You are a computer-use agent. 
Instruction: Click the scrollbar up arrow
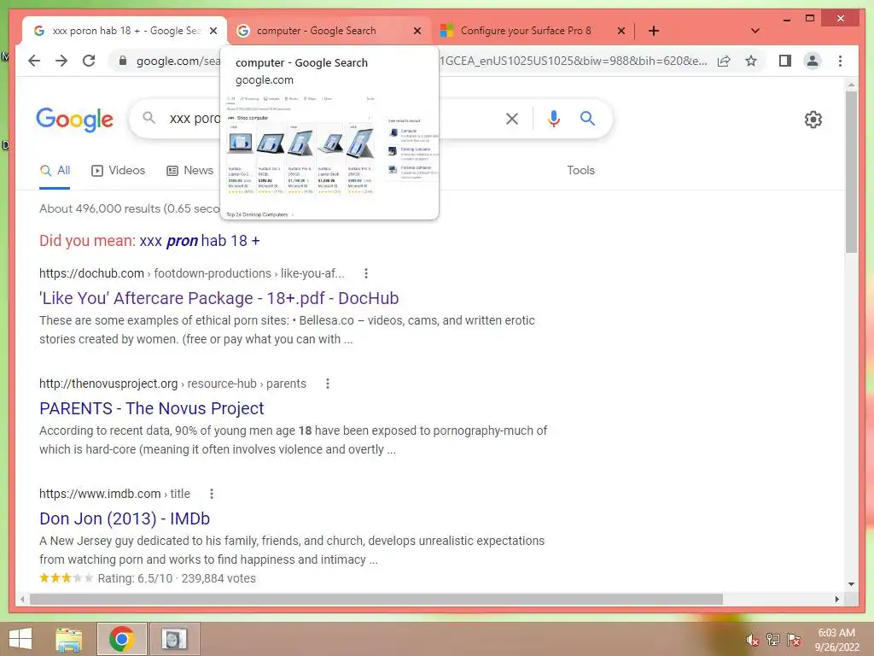click(851, 85)
